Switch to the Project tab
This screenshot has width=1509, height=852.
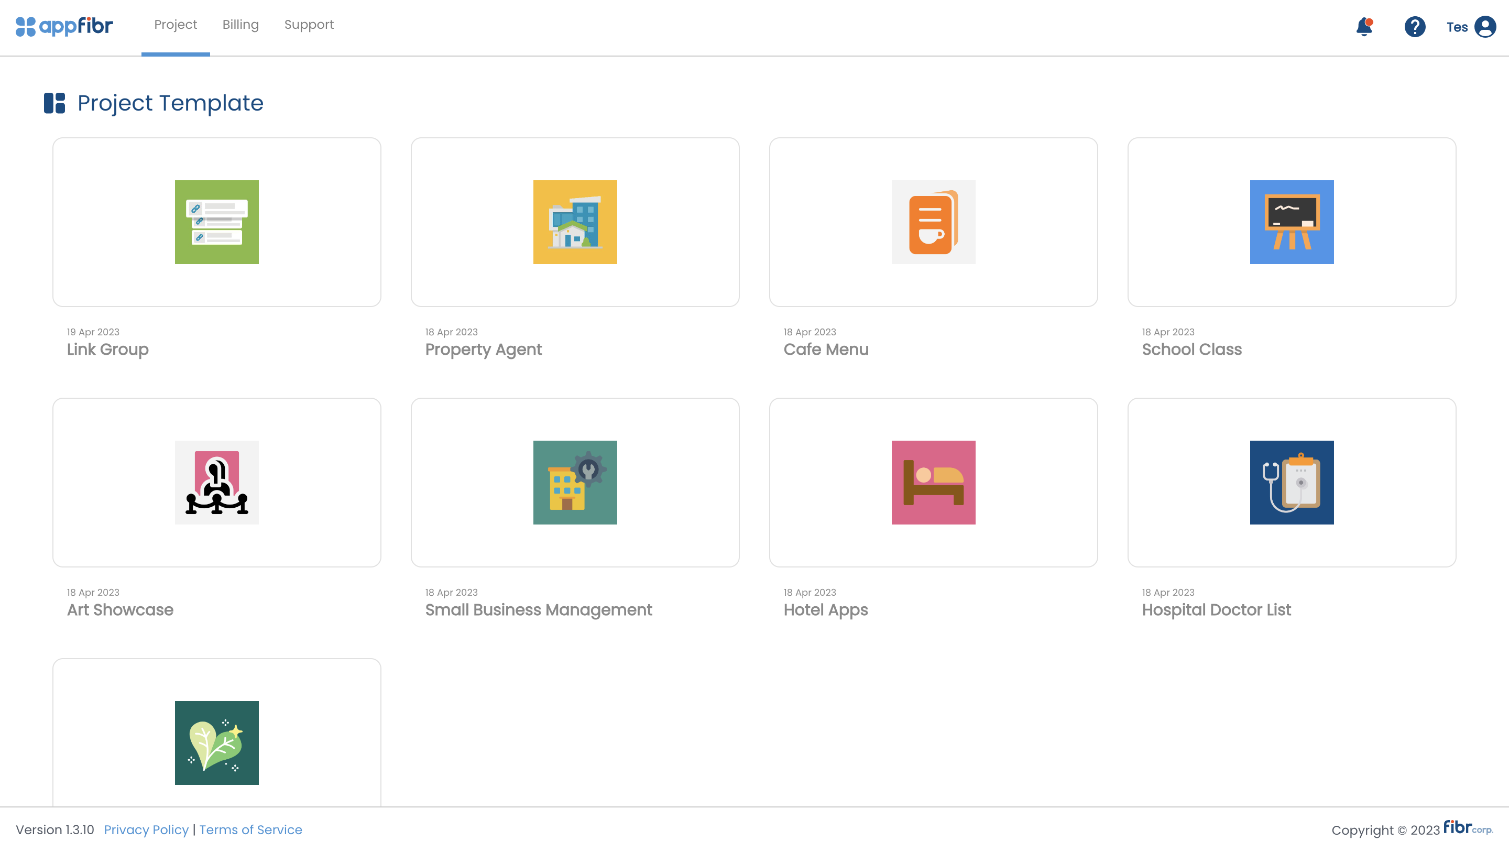[x=175, y=25]
